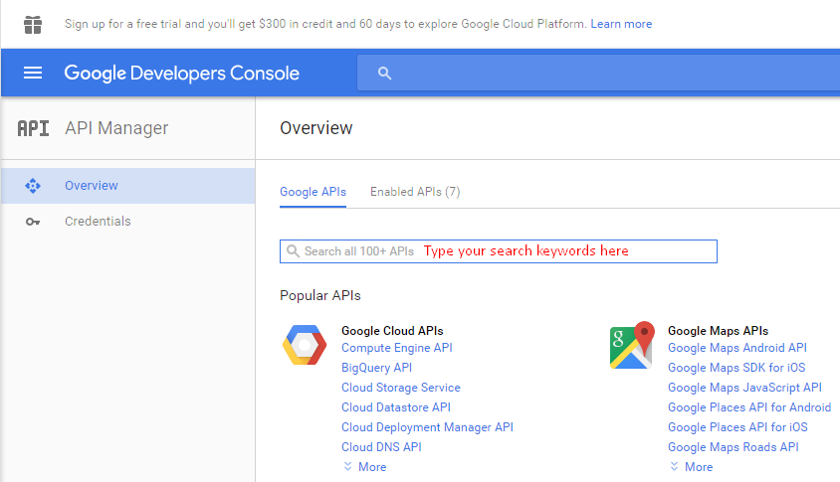Open Google Places API for Android
The image size is (840, 482).
749,407
